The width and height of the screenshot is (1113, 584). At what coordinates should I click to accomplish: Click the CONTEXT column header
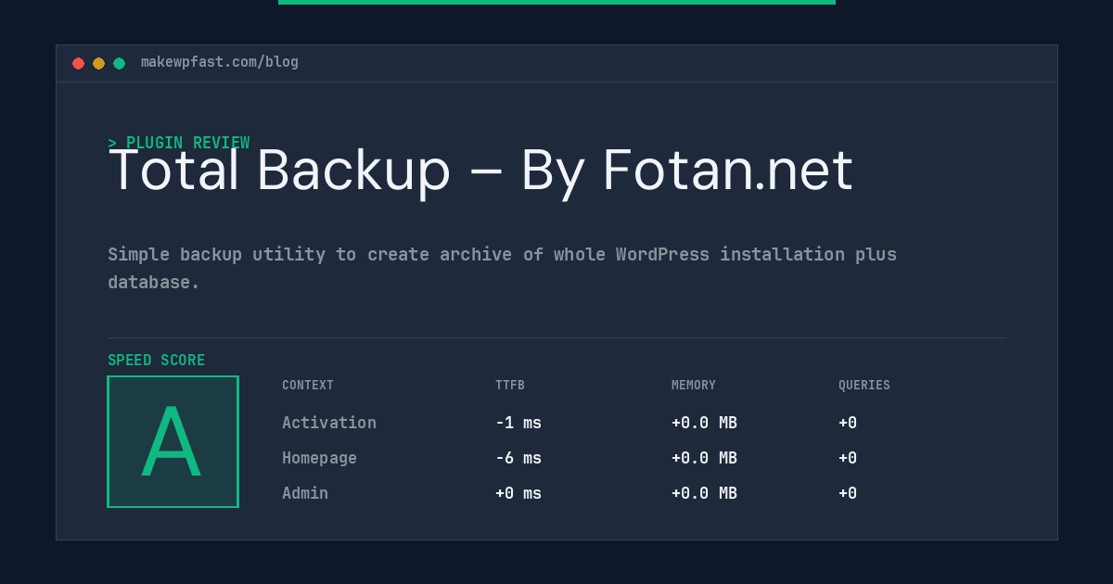(308, 386)
